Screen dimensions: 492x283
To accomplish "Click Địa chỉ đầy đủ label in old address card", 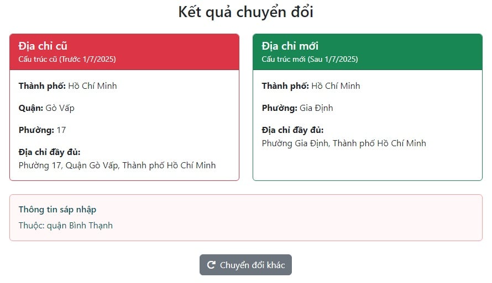I will pos(50,152).
